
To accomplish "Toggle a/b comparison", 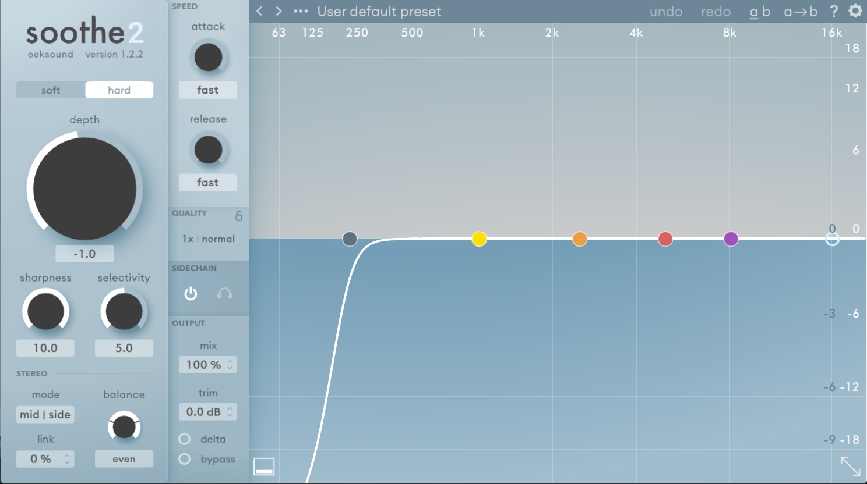I will (x=760, y=12).
